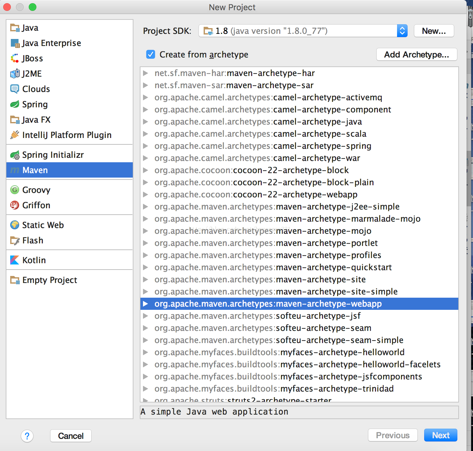Screen dimensions: 473x451
Task: Select cocoon-22-archetype-block-plain row
Action: [299, 182]
